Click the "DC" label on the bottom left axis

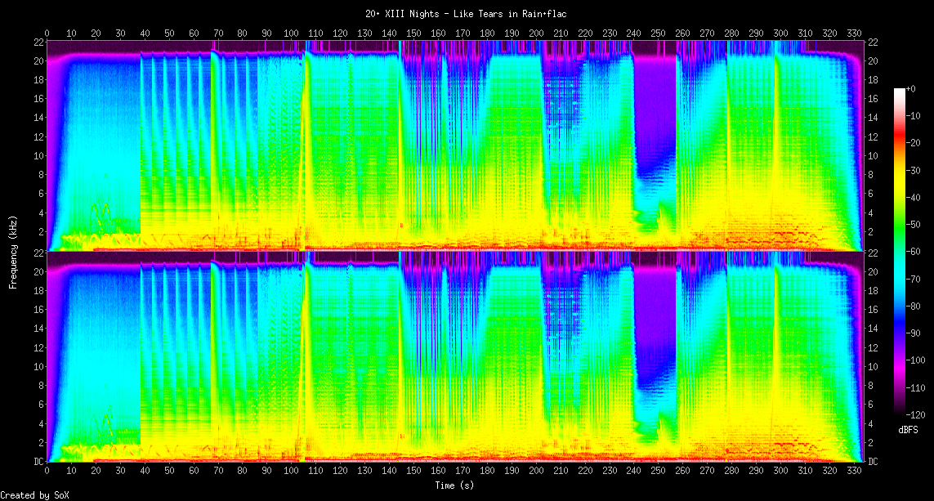pos(37,462)
